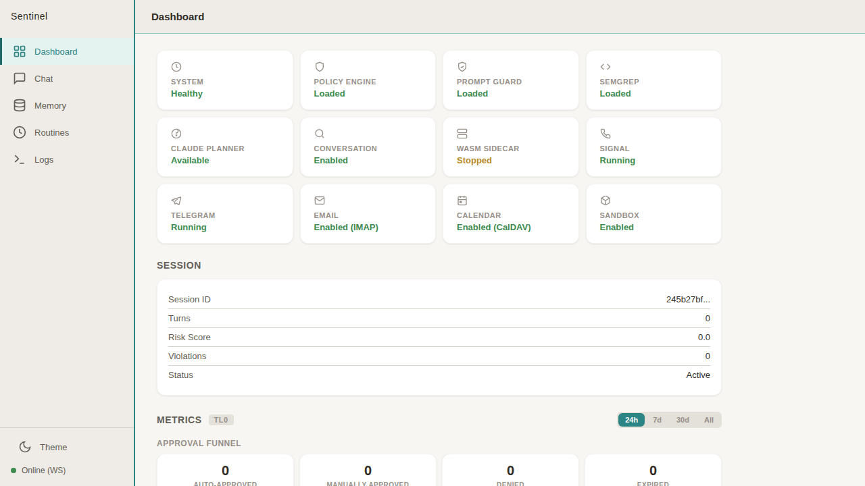
Task: Show all metrics with the All button
Action: [708, 420]
